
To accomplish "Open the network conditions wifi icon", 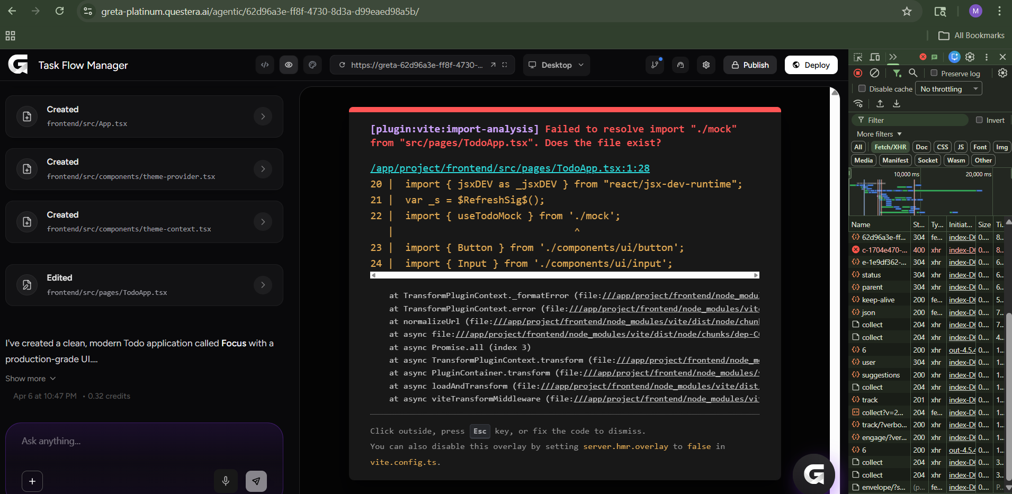I will pyautogui.click(x=858, y=104).
